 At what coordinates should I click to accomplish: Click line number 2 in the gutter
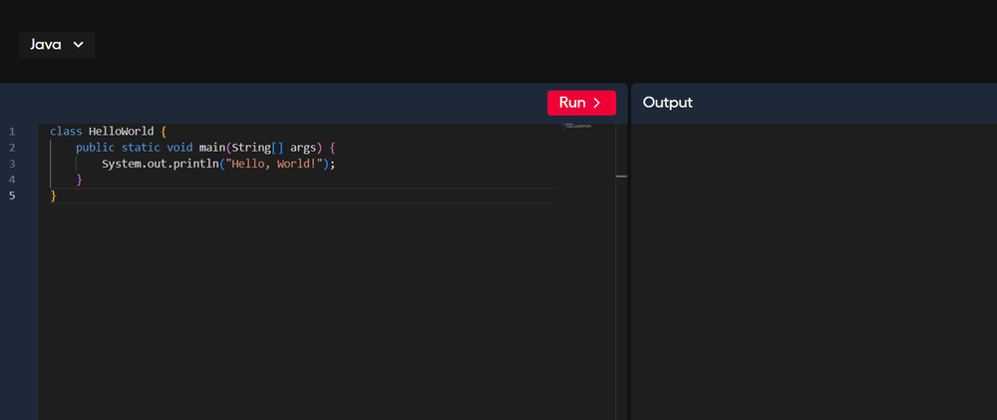(12, 148)
